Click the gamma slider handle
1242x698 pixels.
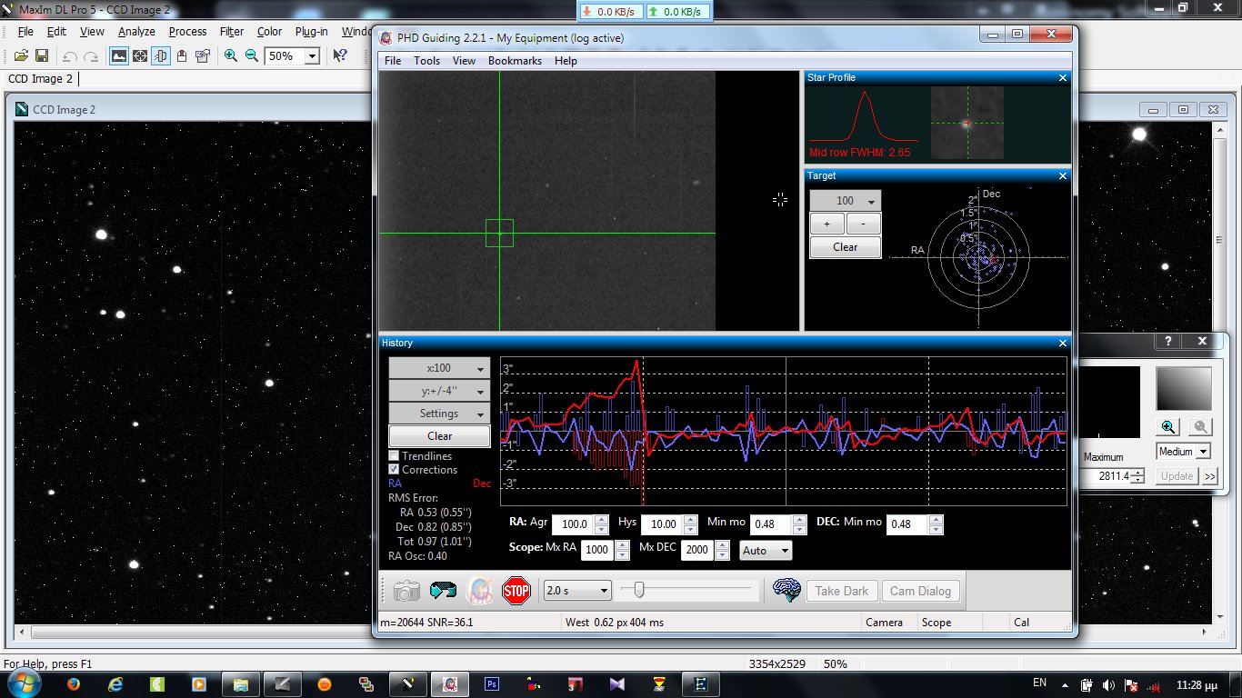pos(639,591)
